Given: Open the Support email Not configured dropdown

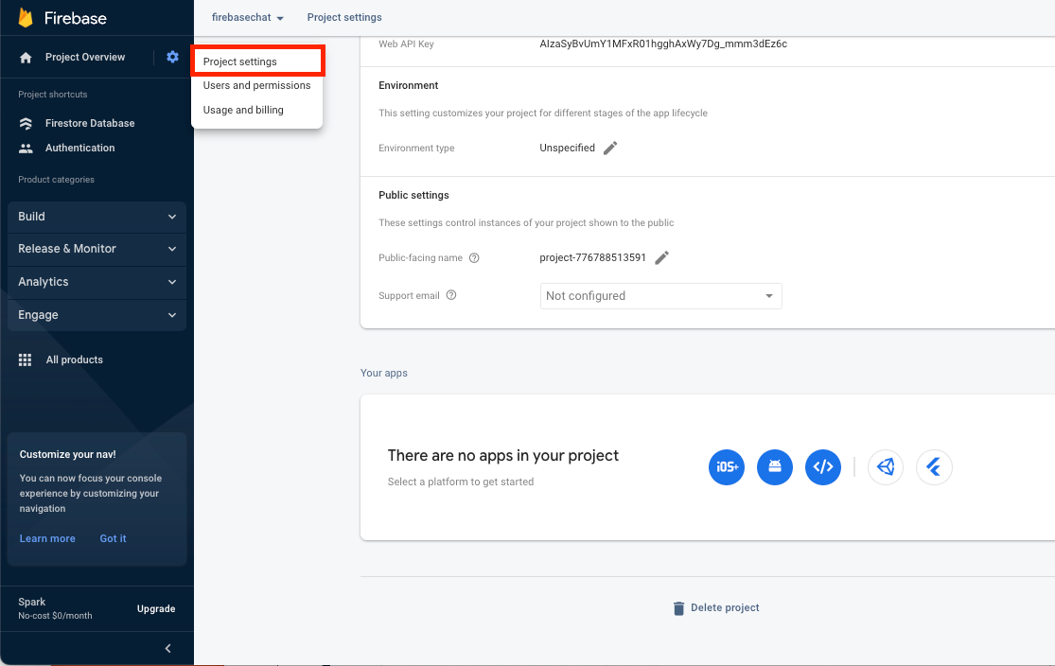Looking at the screenshot, I should [x=660, y=296].
